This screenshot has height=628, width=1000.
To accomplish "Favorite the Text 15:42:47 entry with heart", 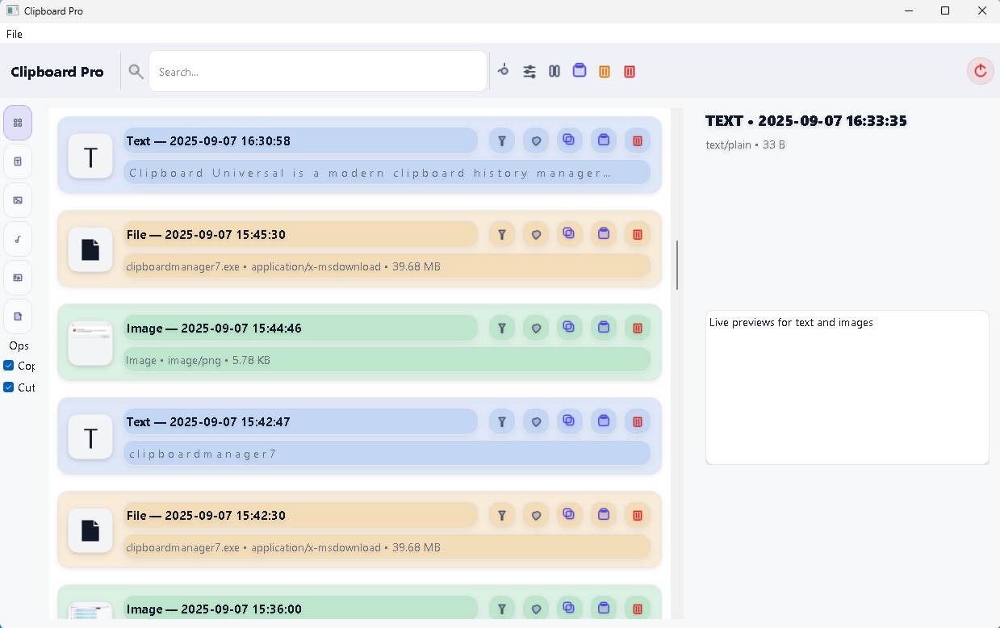I will 536,421.
